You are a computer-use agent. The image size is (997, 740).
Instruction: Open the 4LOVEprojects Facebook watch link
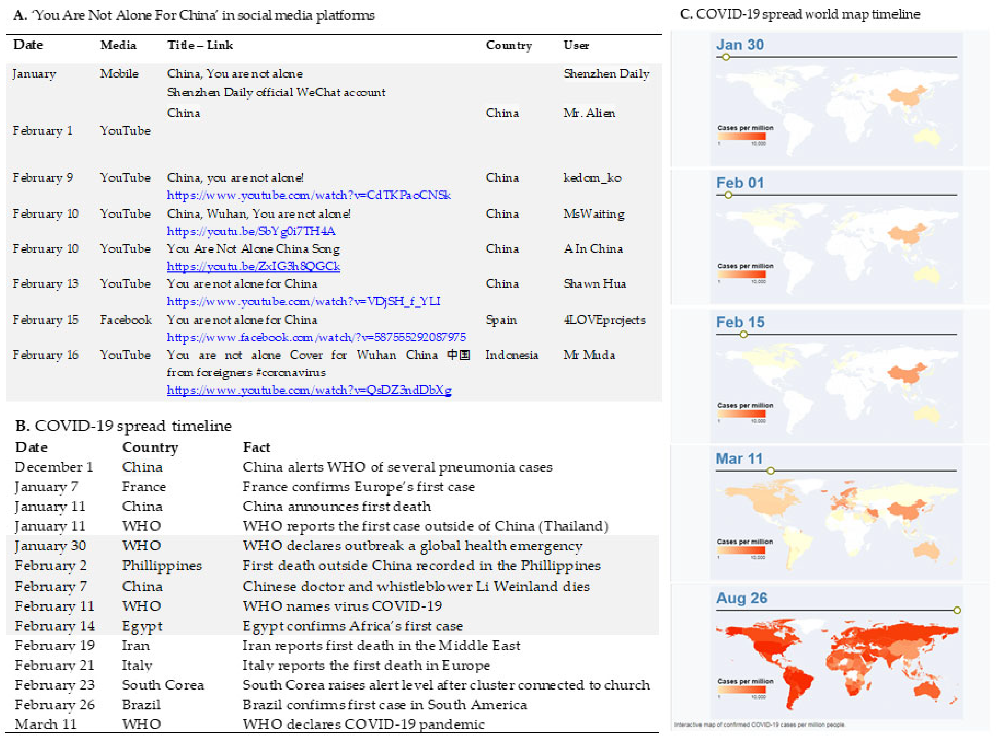point(316,337)
